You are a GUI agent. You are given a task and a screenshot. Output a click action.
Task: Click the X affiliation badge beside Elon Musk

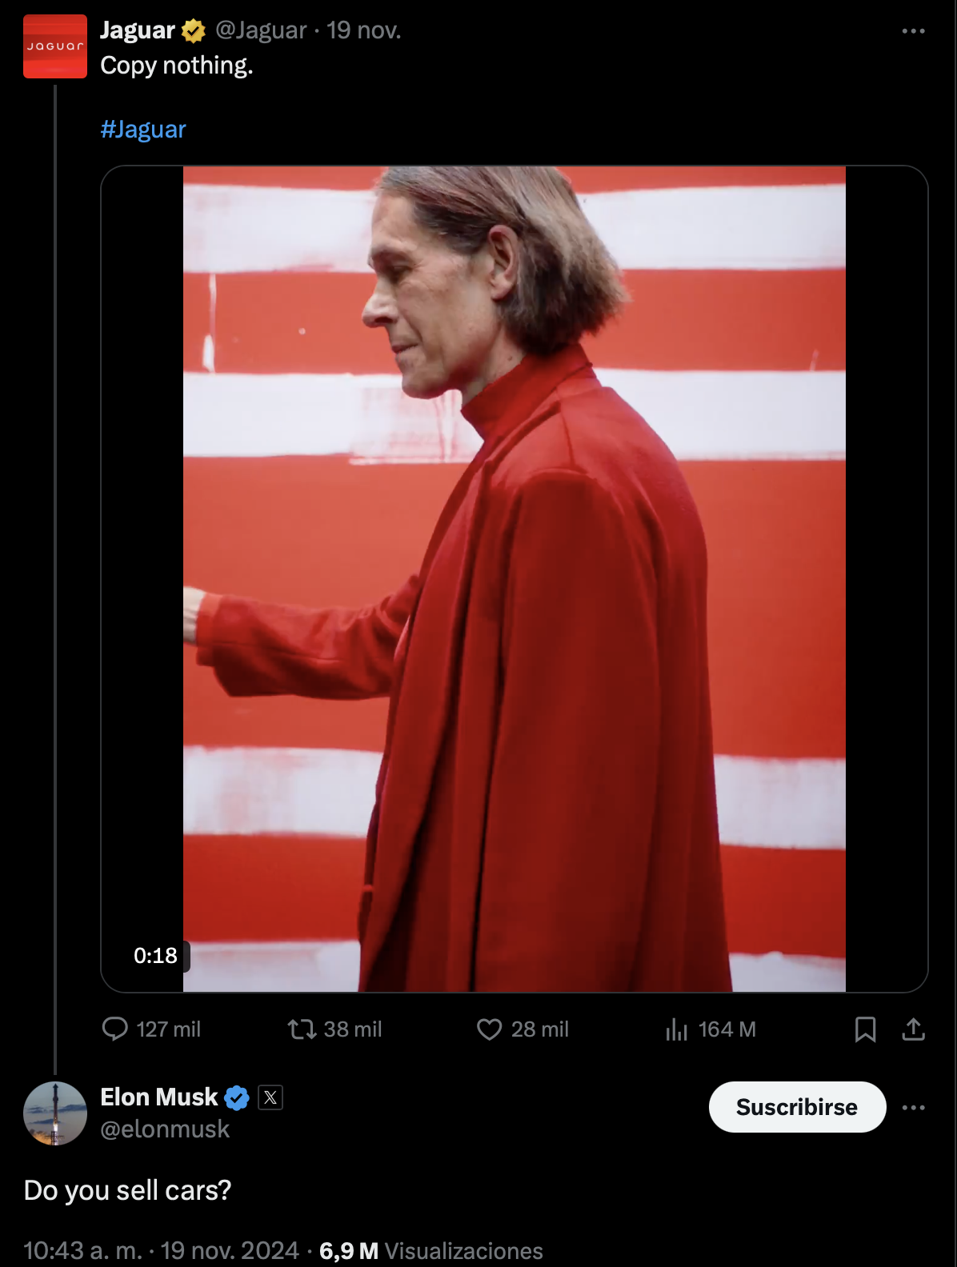point(270,1098)
